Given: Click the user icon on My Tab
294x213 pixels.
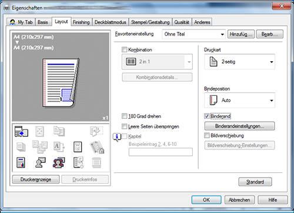Looking at the screenshot, I should click(12, 22).
